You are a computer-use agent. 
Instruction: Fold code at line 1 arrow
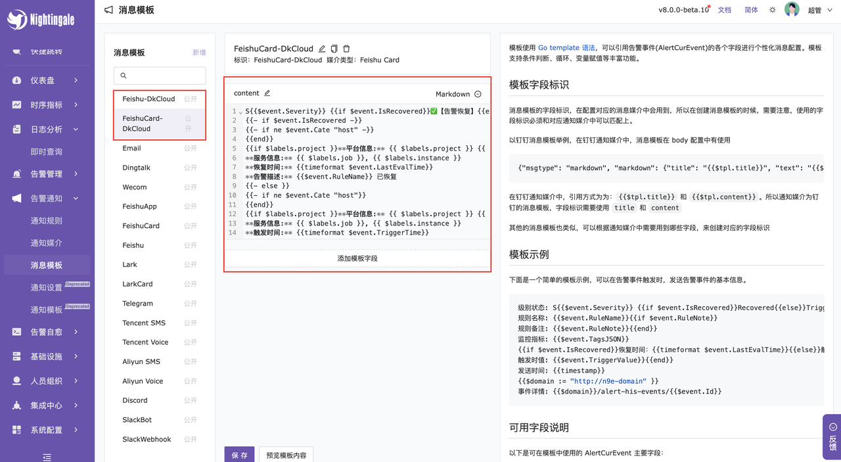click(240, 112)
